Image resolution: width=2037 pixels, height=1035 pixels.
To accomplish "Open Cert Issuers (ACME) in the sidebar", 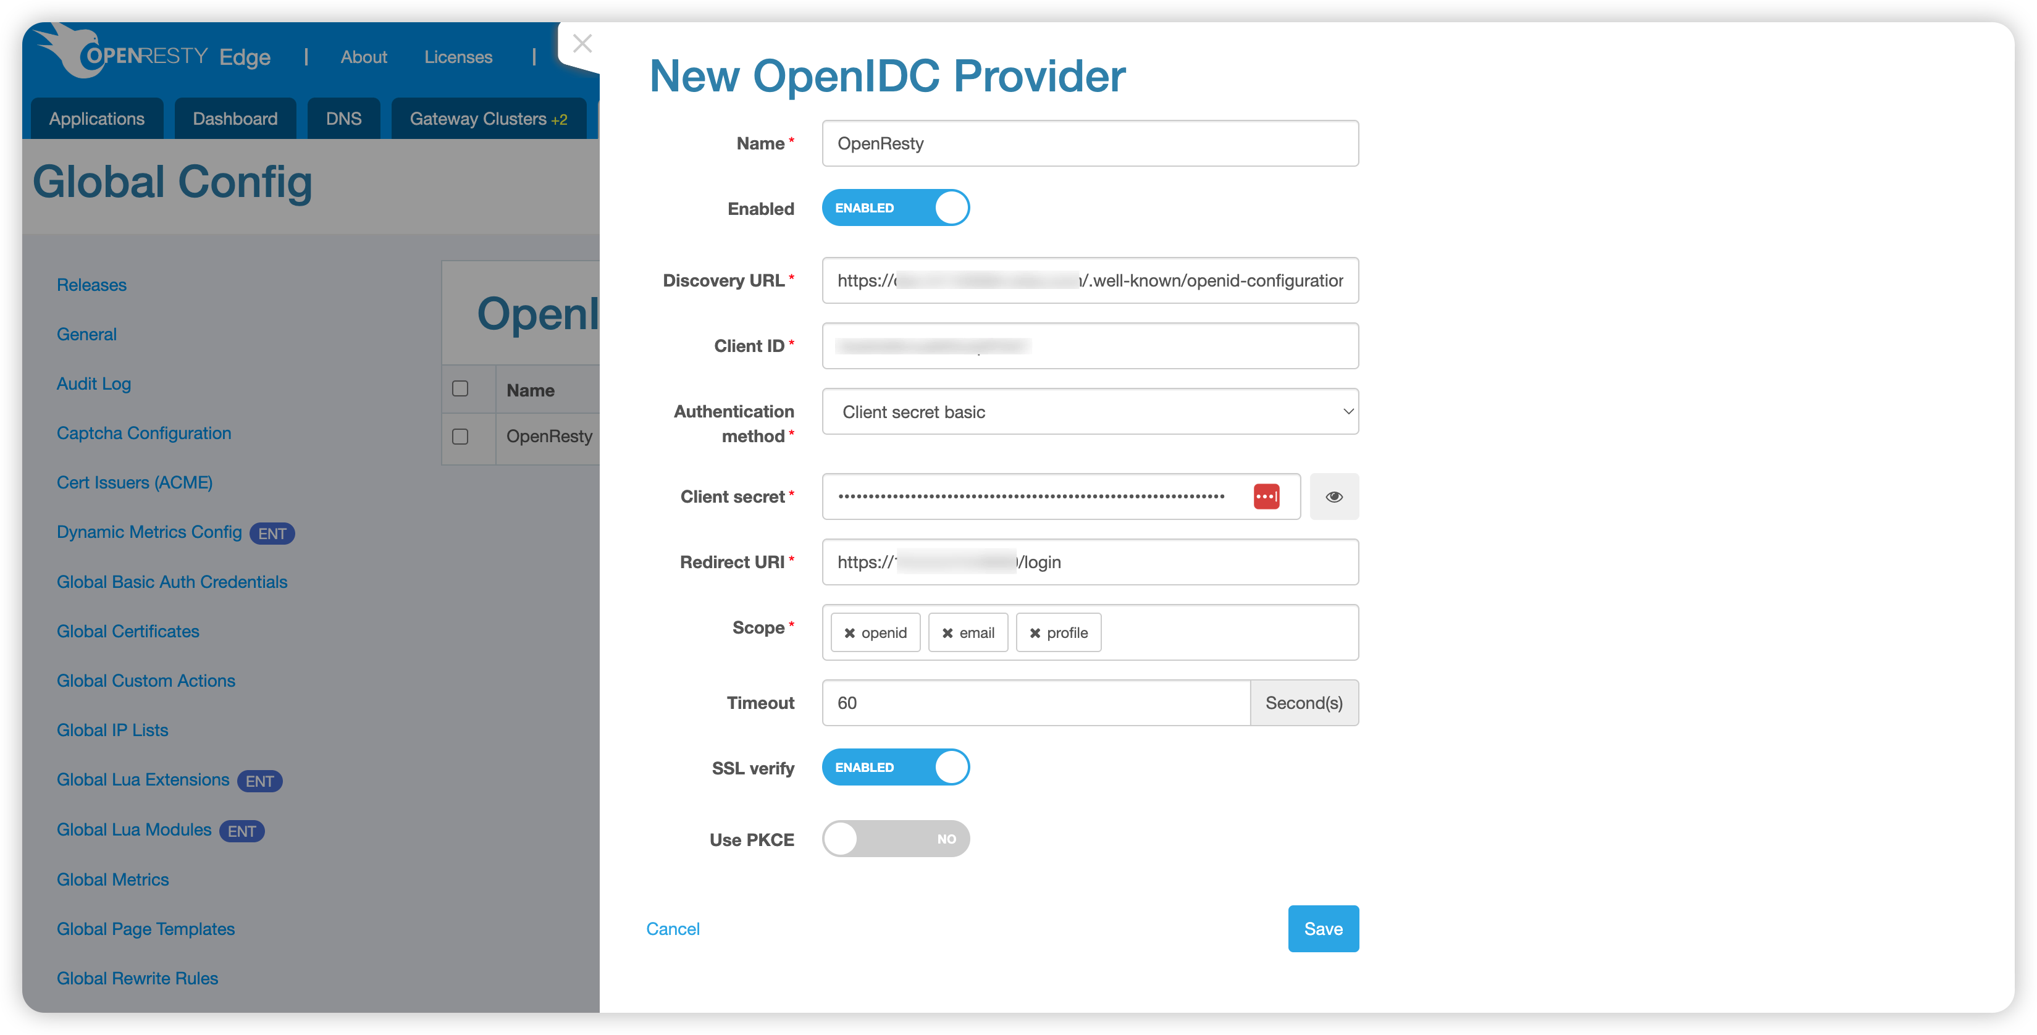I will coord(135,482).
